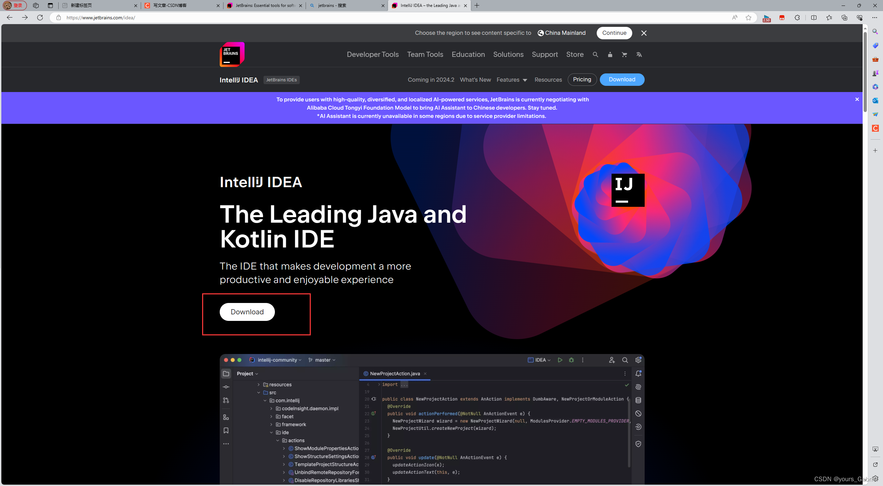
Task: Open Store menu
Action: point(575,54)
